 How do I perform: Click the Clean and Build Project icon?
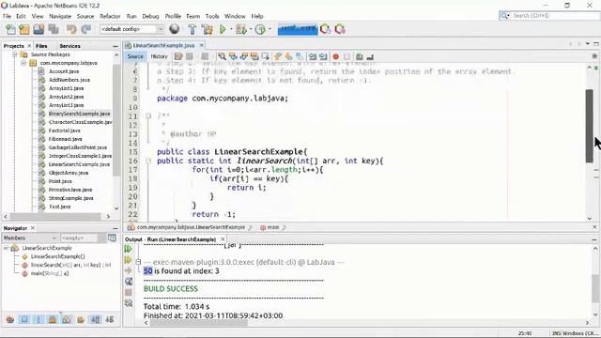click(208, 29)
